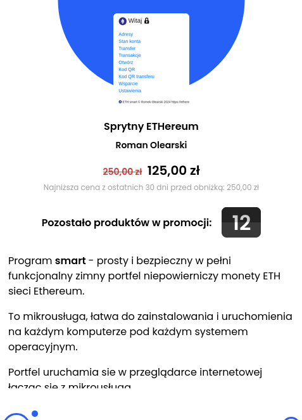
Task: Click the small ETH icon in image footer
Action: (120, 102)
